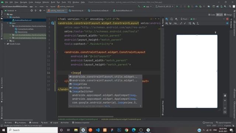Select ConnectionLiveData in the project tree
The width and height of the screenshot is (236, 133).
pos(25,29)
